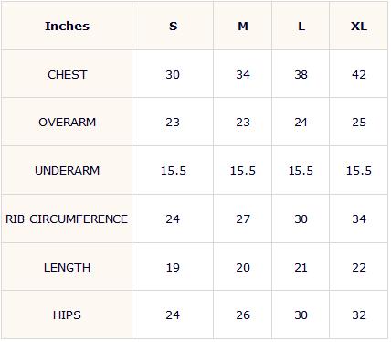Click the CHEST row label

[x=67, y=74]
